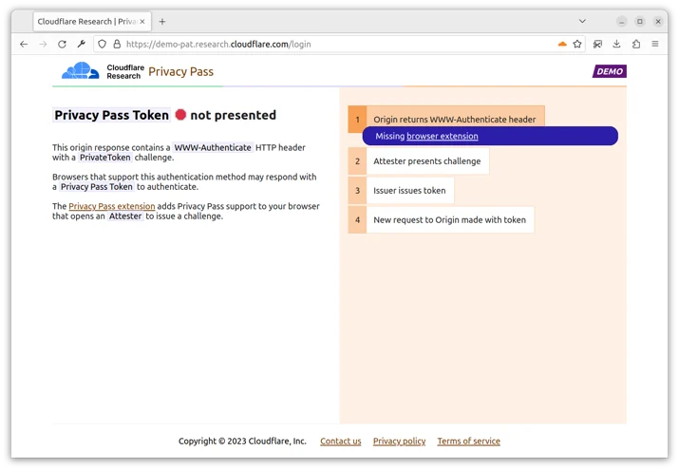Click the shield tracking protection icon
679x470 pixels.
[102, 44]
